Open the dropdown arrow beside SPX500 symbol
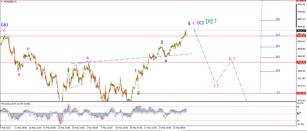The width and height of the screenshot is (307, 131). coord(2,1)
